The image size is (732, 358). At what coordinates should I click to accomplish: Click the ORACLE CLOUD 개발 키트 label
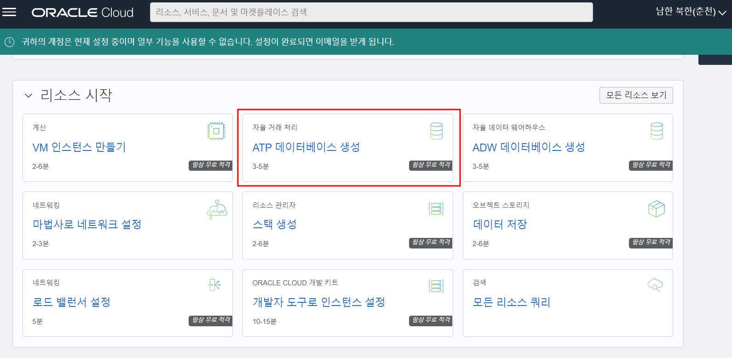point(295,283)
